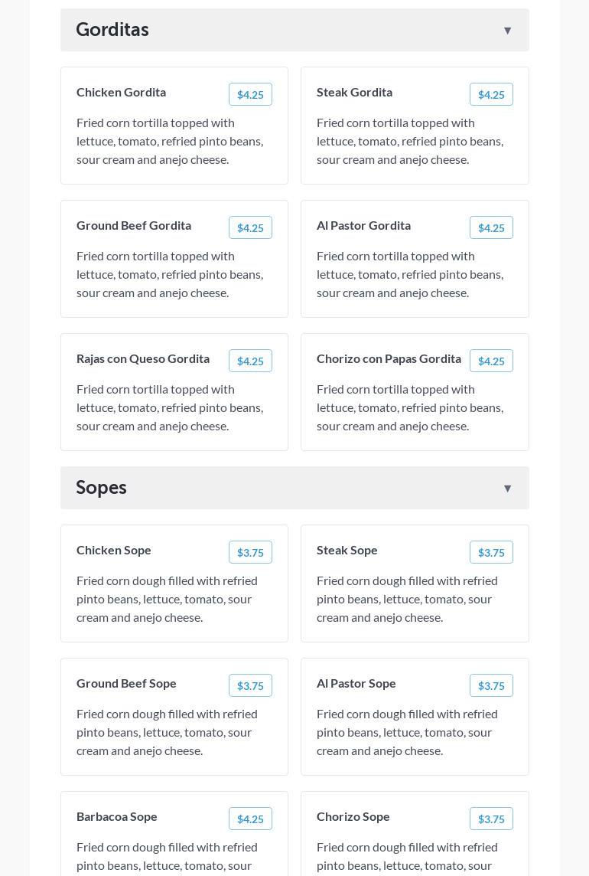Select the Barbacoa Sope item name

117,816
